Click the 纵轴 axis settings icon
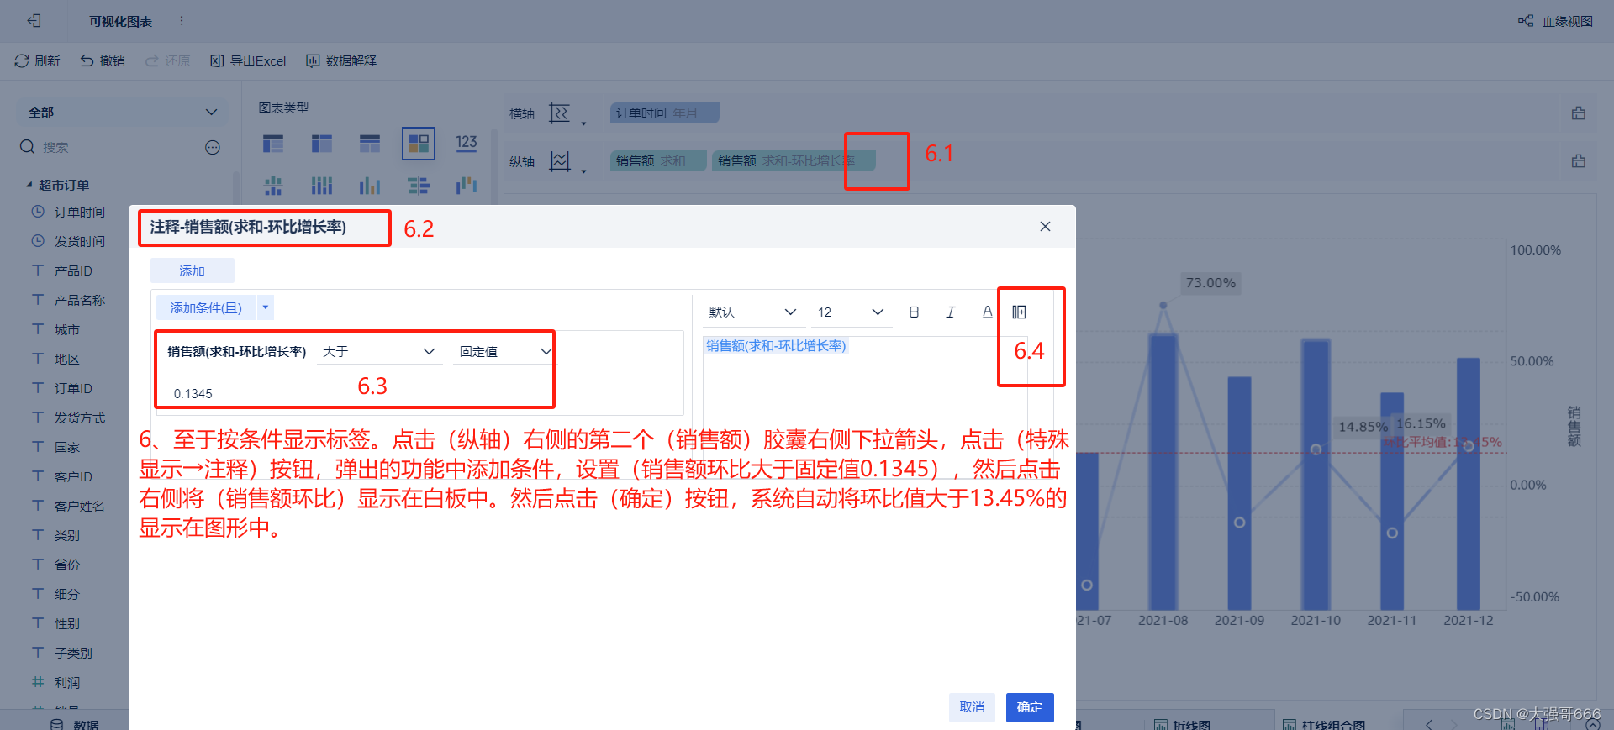 pyautogui.click(x=560, y=161)
